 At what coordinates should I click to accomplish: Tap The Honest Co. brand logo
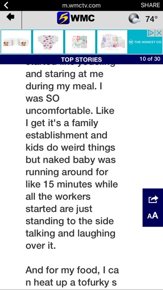click(145, 42)
